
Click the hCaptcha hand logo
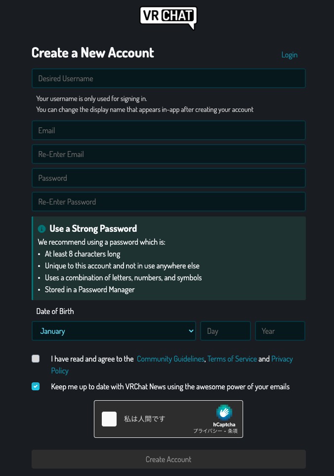(x=224, y=413)
